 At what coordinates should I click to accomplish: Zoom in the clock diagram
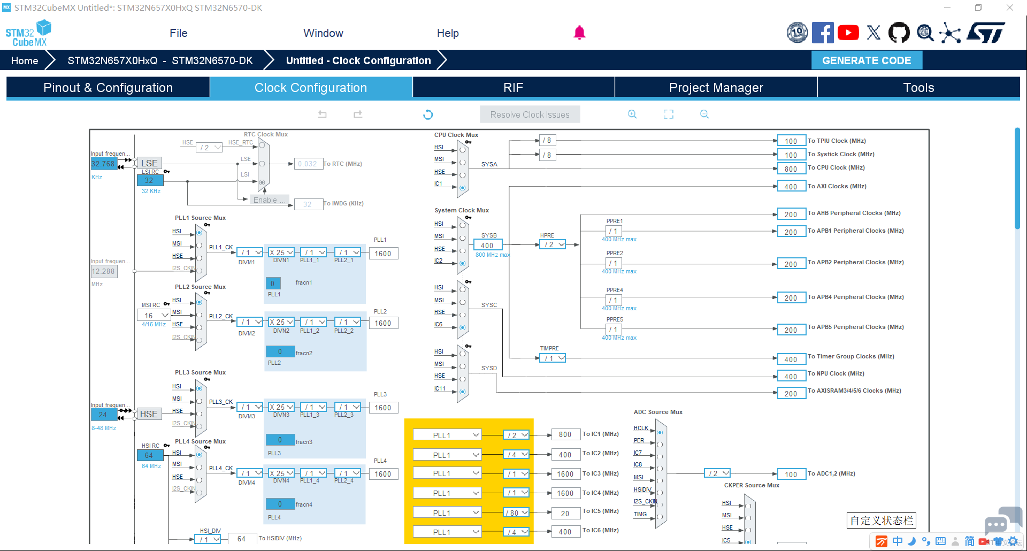point(632,114)
